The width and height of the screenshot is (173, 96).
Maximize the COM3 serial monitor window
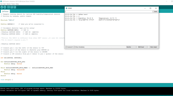point(150,8)
